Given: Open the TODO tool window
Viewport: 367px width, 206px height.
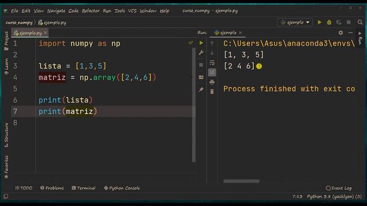Looking at the screenshot, I should point(24,188).
